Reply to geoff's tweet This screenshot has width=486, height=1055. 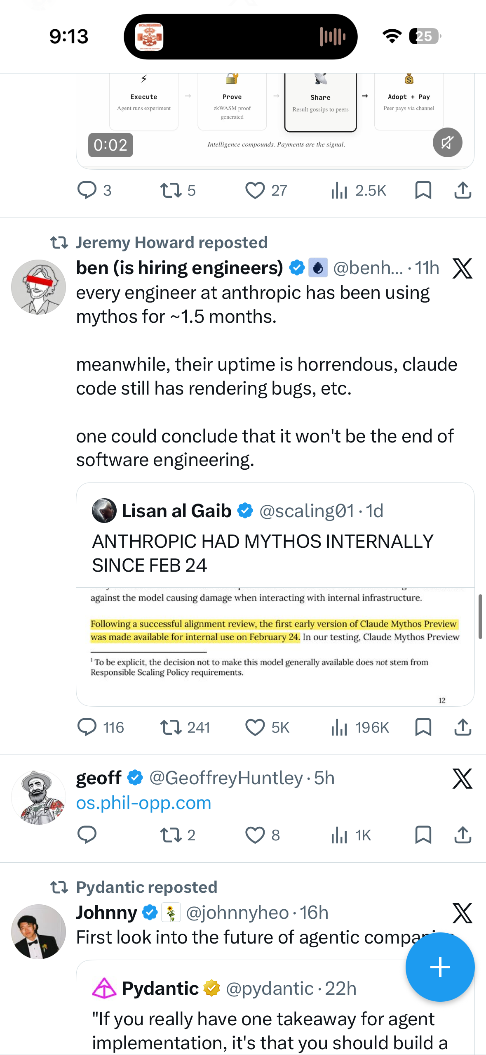tap(87, 835)
